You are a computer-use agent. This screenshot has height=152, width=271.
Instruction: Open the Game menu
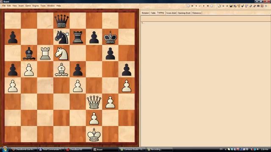[x=28, y=5]
